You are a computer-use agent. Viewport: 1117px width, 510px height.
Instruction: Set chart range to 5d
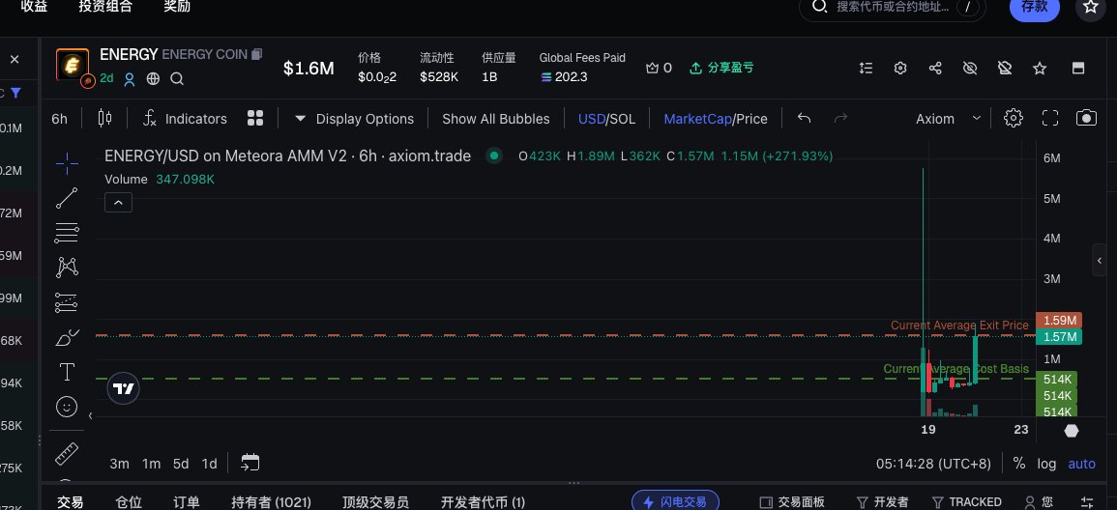[x=181, y=464]
